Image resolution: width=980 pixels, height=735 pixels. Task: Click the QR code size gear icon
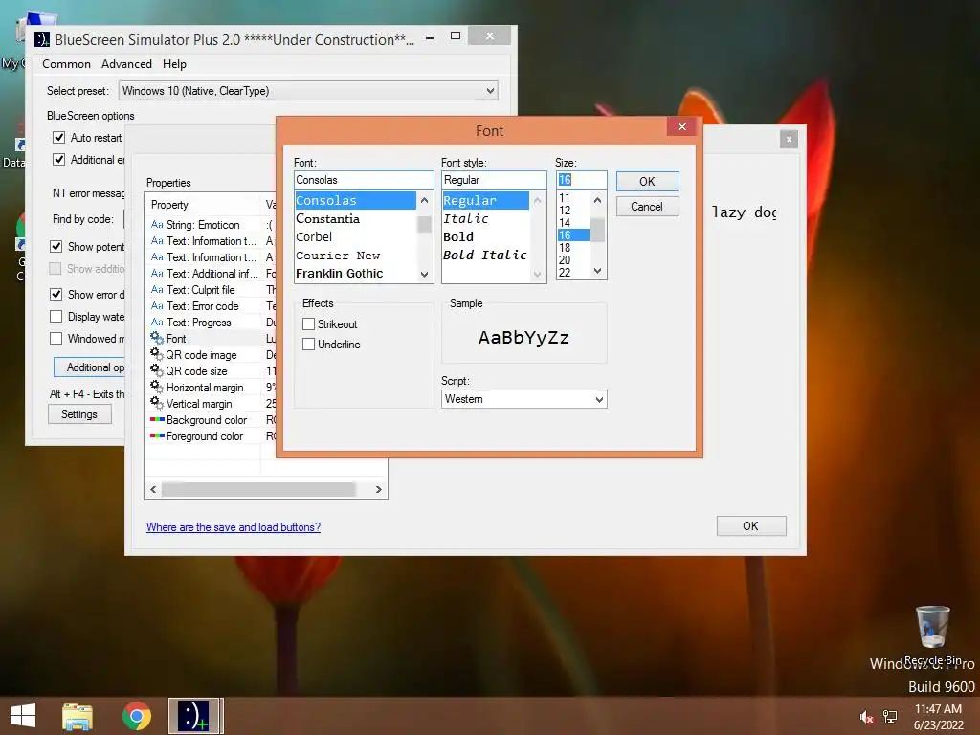pyautogui.click(x=157, y=370)
